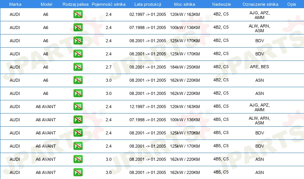Select AUDI in the 2.7 engine row
This screenshot has width=304, height=179.
click(x=15, y=67)
